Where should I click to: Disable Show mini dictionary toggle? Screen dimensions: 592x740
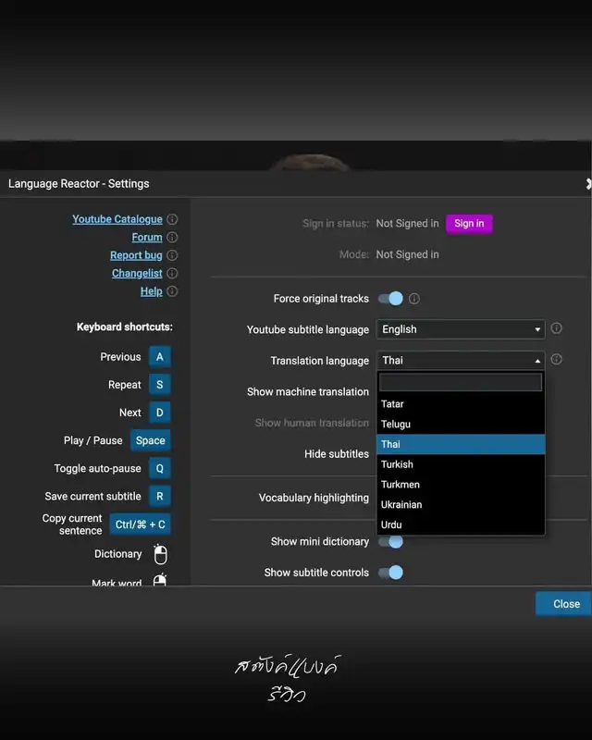[391, 542]
